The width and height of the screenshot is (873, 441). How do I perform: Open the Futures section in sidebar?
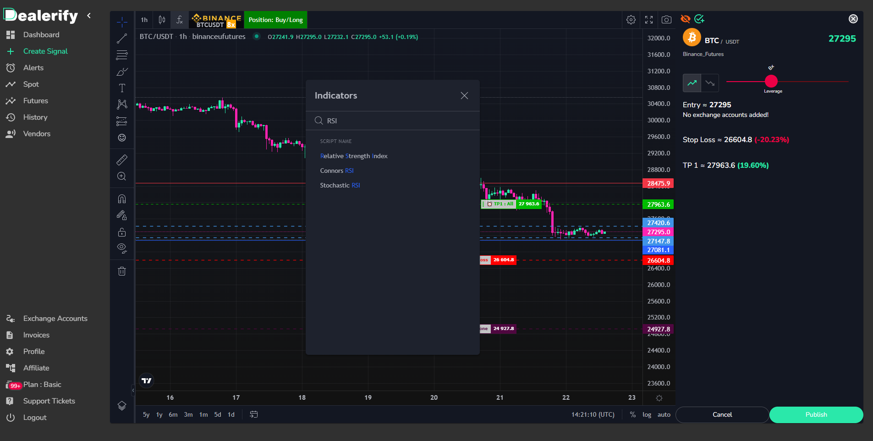coord(35,100)
